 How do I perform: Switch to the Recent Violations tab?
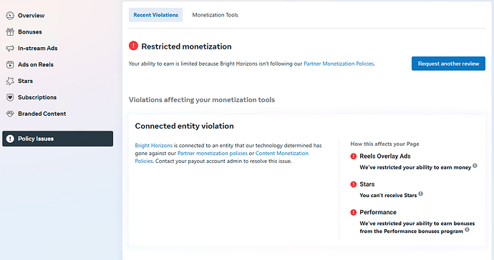tap(155, 15)
